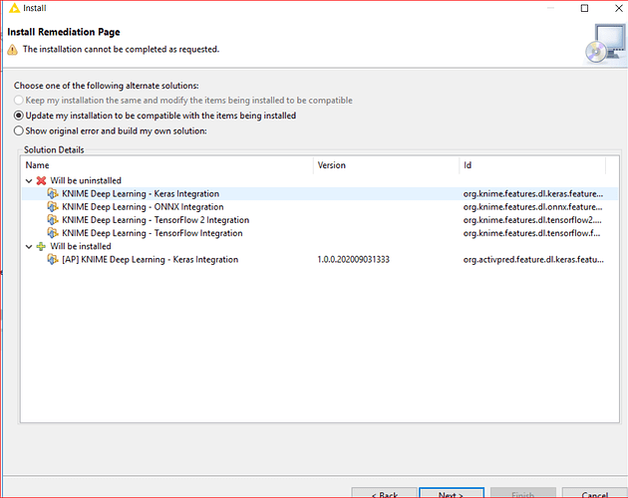Click the install wizard computer-and-disc graphic

click(x=606, y=44)
